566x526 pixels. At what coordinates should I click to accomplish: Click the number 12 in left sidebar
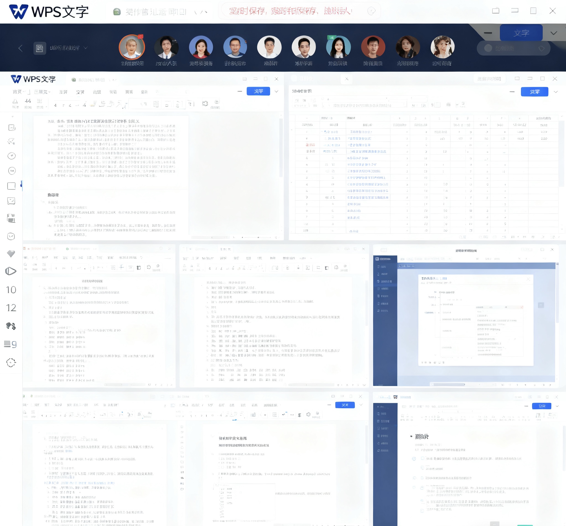click(11, 308)
